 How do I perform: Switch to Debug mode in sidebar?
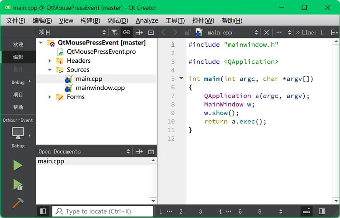pyautogui.click(x=18, y=82)
